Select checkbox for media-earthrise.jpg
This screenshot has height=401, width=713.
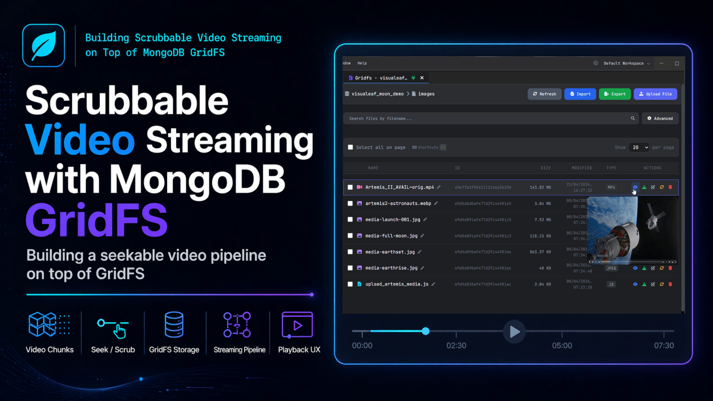(x=350, y=268)
